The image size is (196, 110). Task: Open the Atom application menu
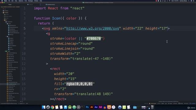[6, 1]
